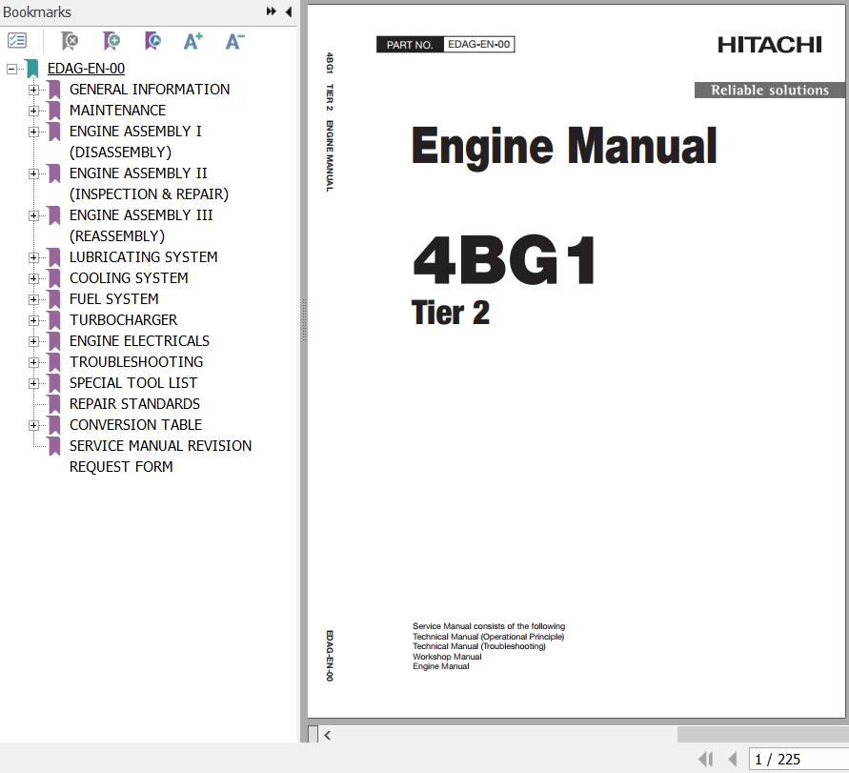
Task: Expand the CONVERSION TABLE bookmark
Action: point(33,425)
